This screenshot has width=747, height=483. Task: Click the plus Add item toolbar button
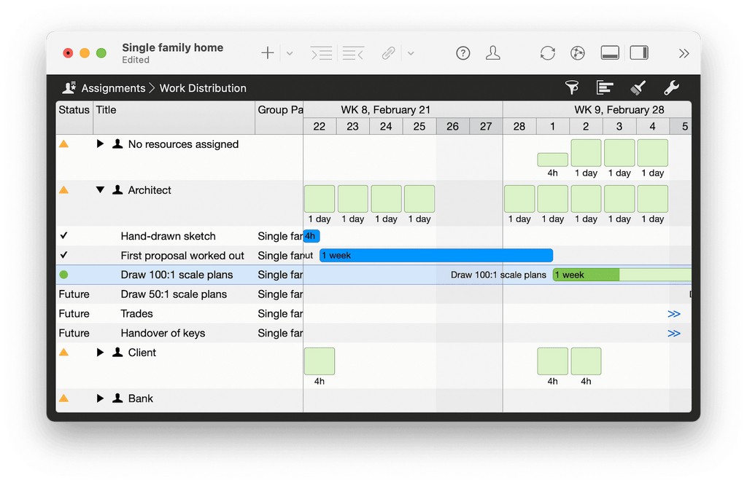tap(268, 53)
